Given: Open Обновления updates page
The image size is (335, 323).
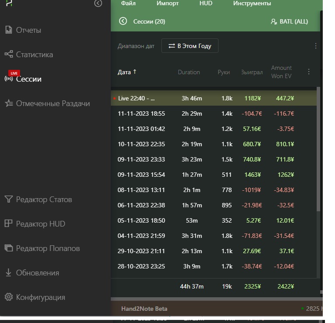Looking at the screenshot, I should pos(32,273).
